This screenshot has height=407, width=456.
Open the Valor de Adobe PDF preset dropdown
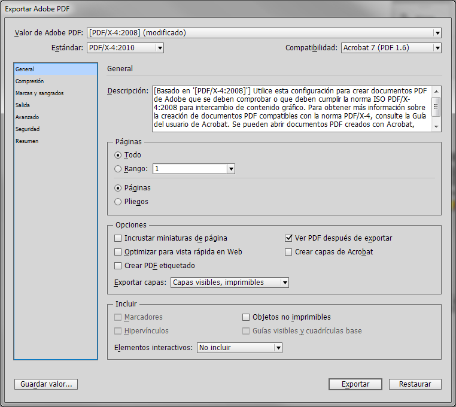(x=264, y=33)
